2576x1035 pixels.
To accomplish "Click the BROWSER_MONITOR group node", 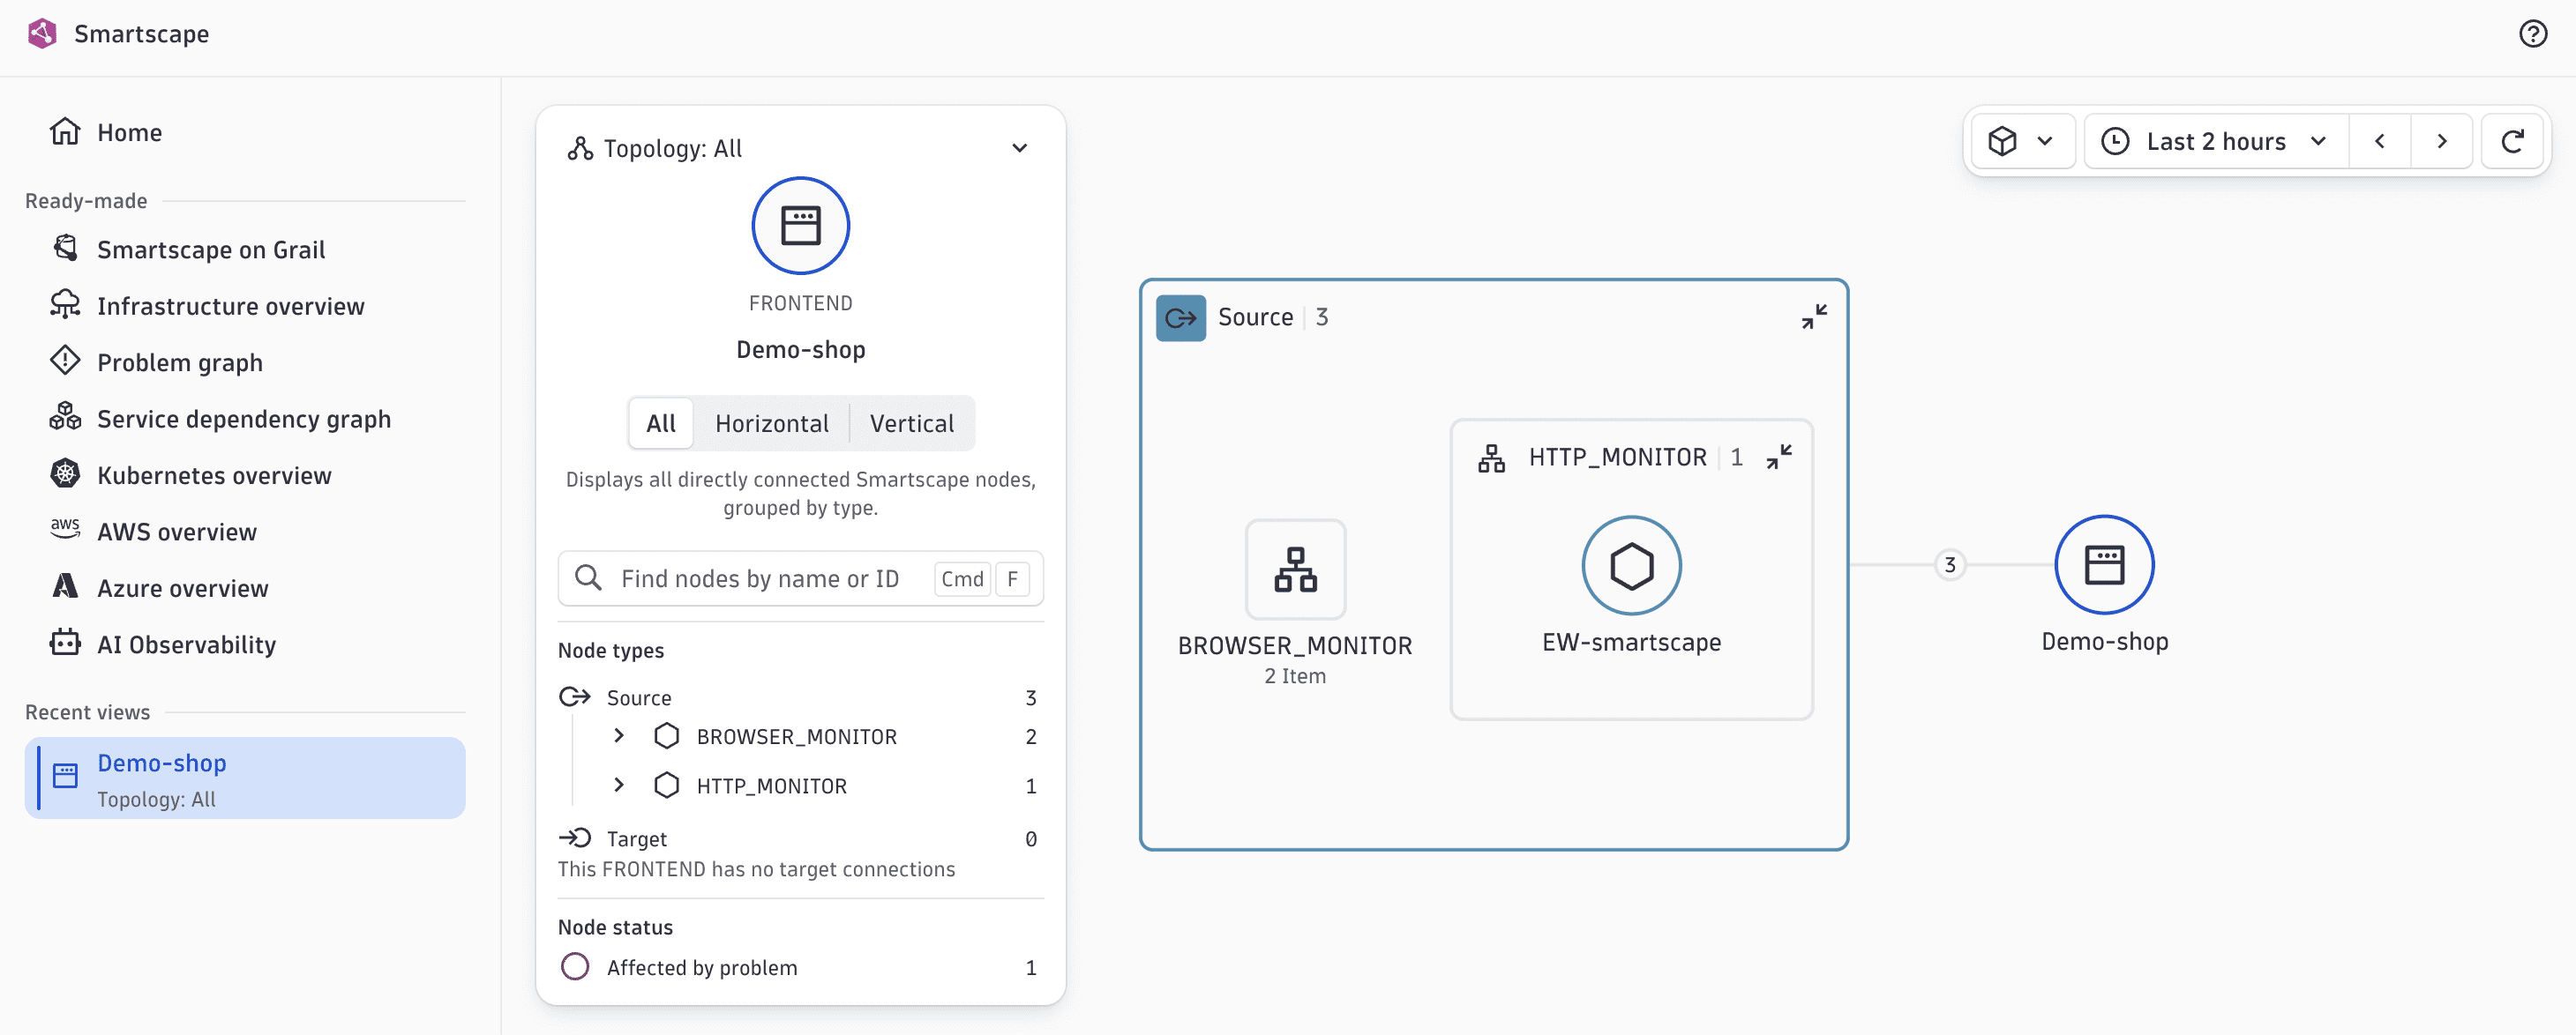I will coord(1295,569).
